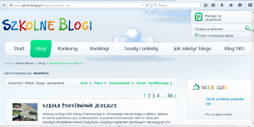Viewport: 254px width, 127px height.
Task: Click the school photo thumbnail
Action: pos(25,112)
